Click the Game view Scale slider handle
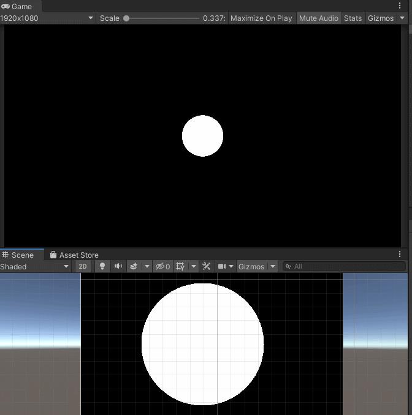Image resolution: width=412 pixels, height=415 pixels. 126,18
